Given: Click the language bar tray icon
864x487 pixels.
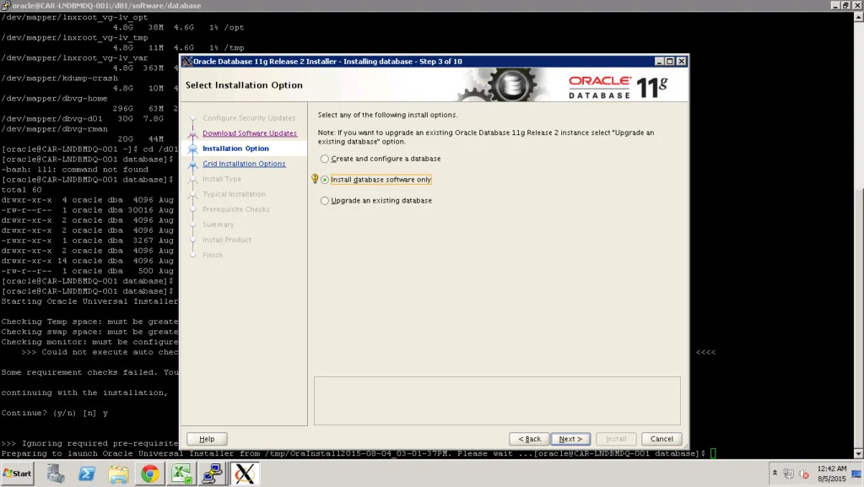Looking at the screenshot, I should click(856, 473).
